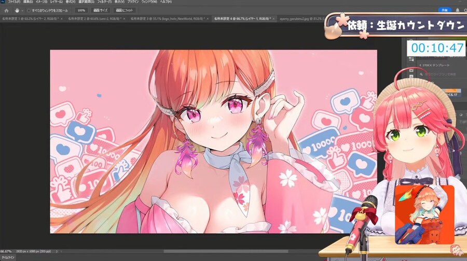Open the フィルター menu

coord(104,2)
